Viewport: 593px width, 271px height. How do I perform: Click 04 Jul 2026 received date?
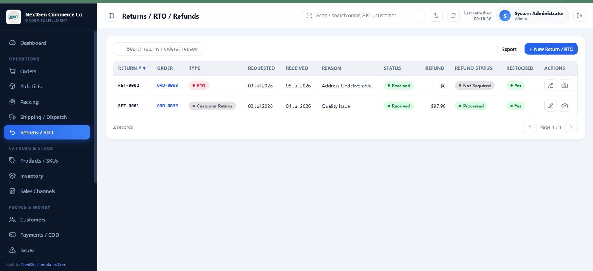point(298,106)
